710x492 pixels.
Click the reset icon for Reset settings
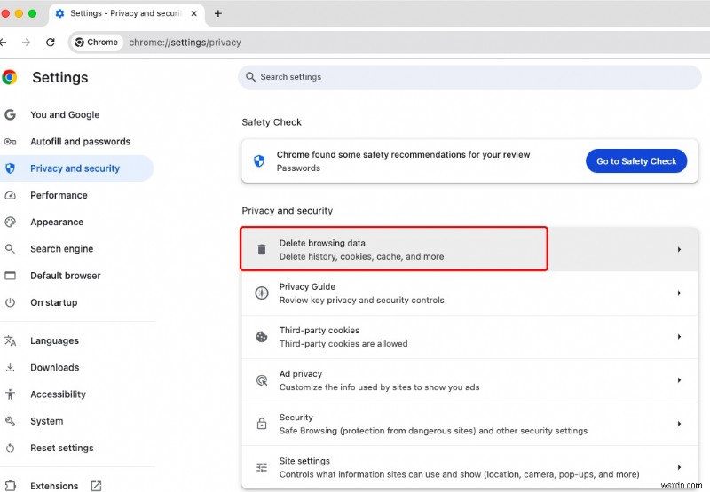[10, 449]
